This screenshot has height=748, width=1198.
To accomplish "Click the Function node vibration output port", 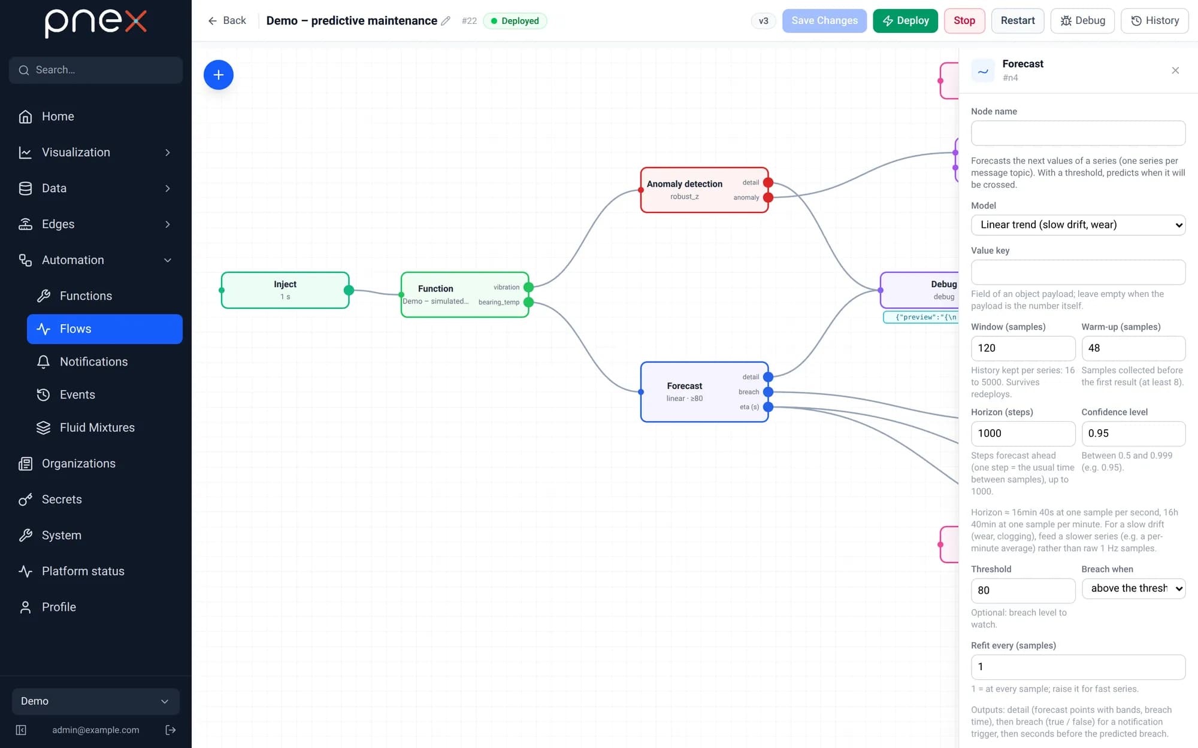I will (528, 287).
